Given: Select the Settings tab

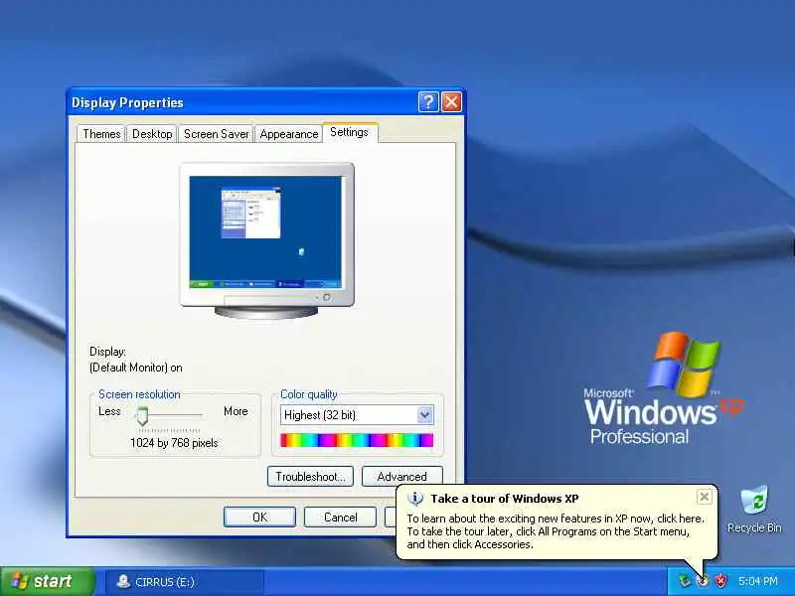Looking at the screenshot, I should 350,132.
